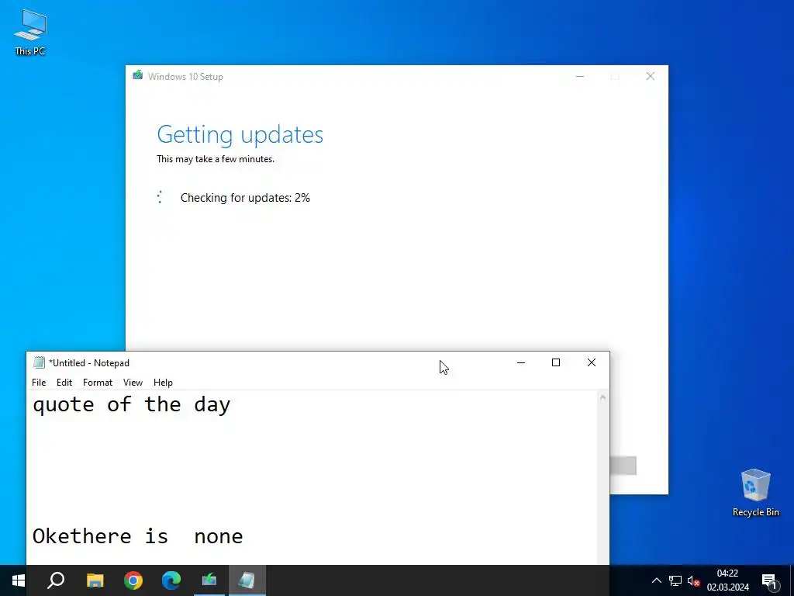Click Notepad scrollbar up arrow

pyautogui.click(x=602, y=398)
